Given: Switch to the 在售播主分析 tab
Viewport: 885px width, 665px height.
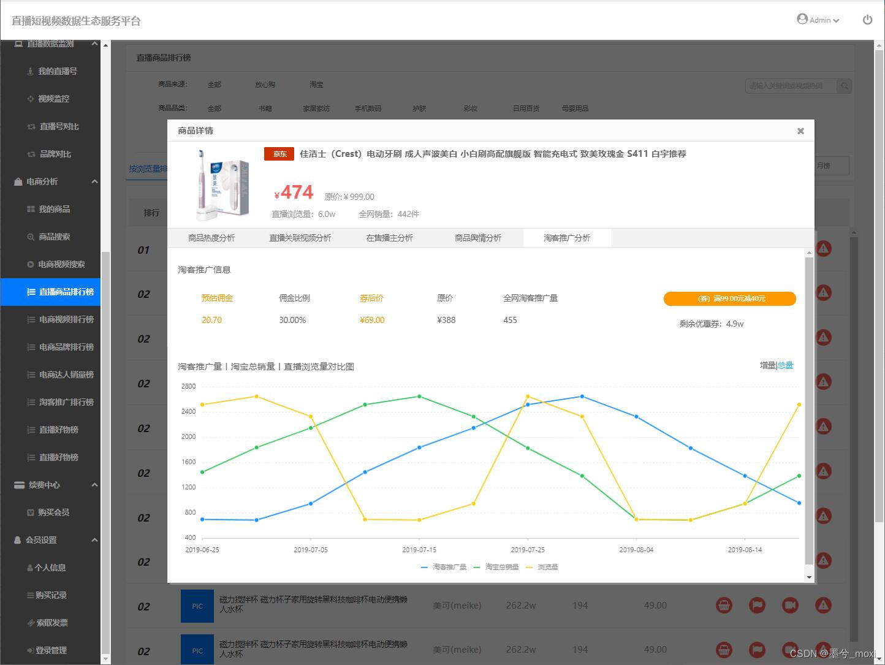Looking at the screenshot, I should pos(390,238).
